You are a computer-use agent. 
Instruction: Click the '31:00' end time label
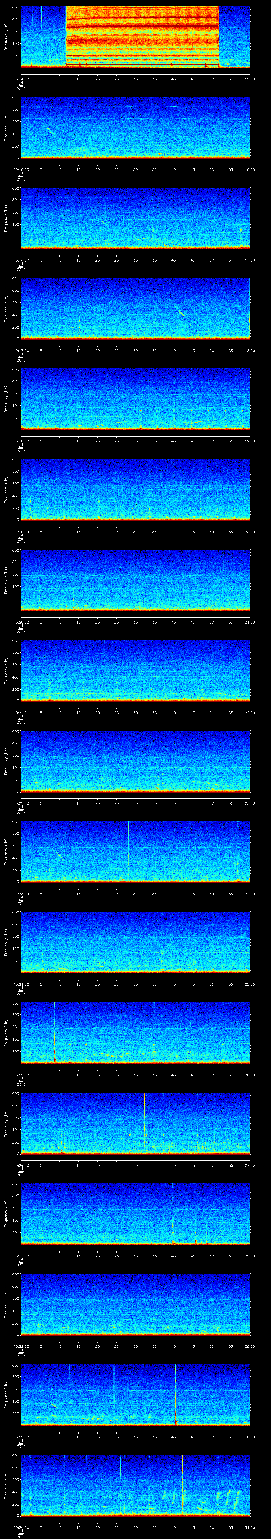(x=250, y=1527)
